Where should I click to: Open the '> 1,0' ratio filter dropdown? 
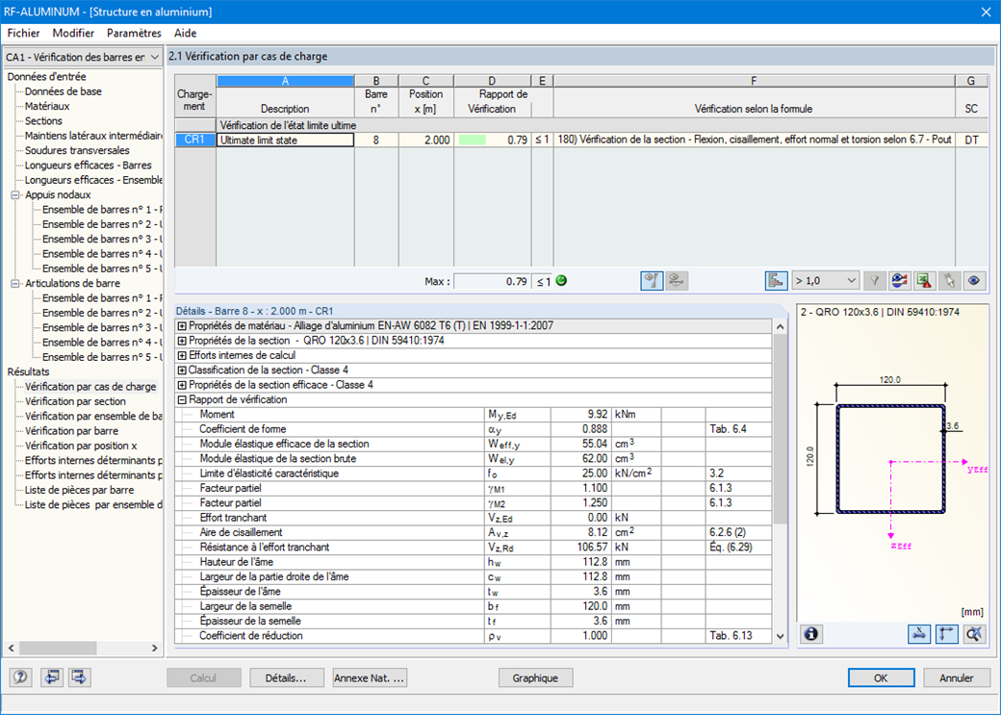pyautogui.click(x=824, y=281)
